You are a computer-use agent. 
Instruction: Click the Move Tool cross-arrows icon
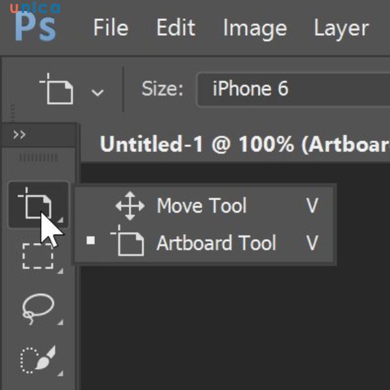129,207
